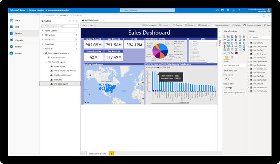Click the Search resources box
The image size is (280, 164).
pyautogui.click(x=147, y=10)
